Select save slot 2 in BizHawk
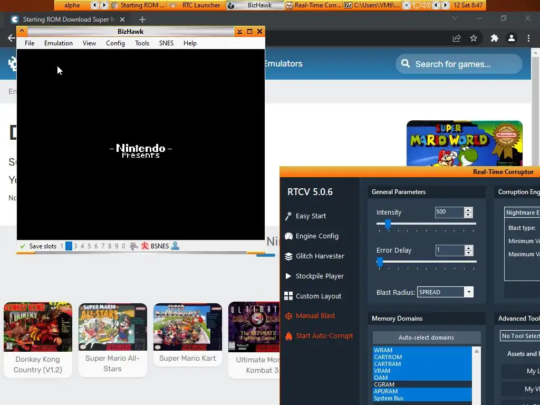The width and height of the screenshot is (540, 405). [x=69, y=246]
